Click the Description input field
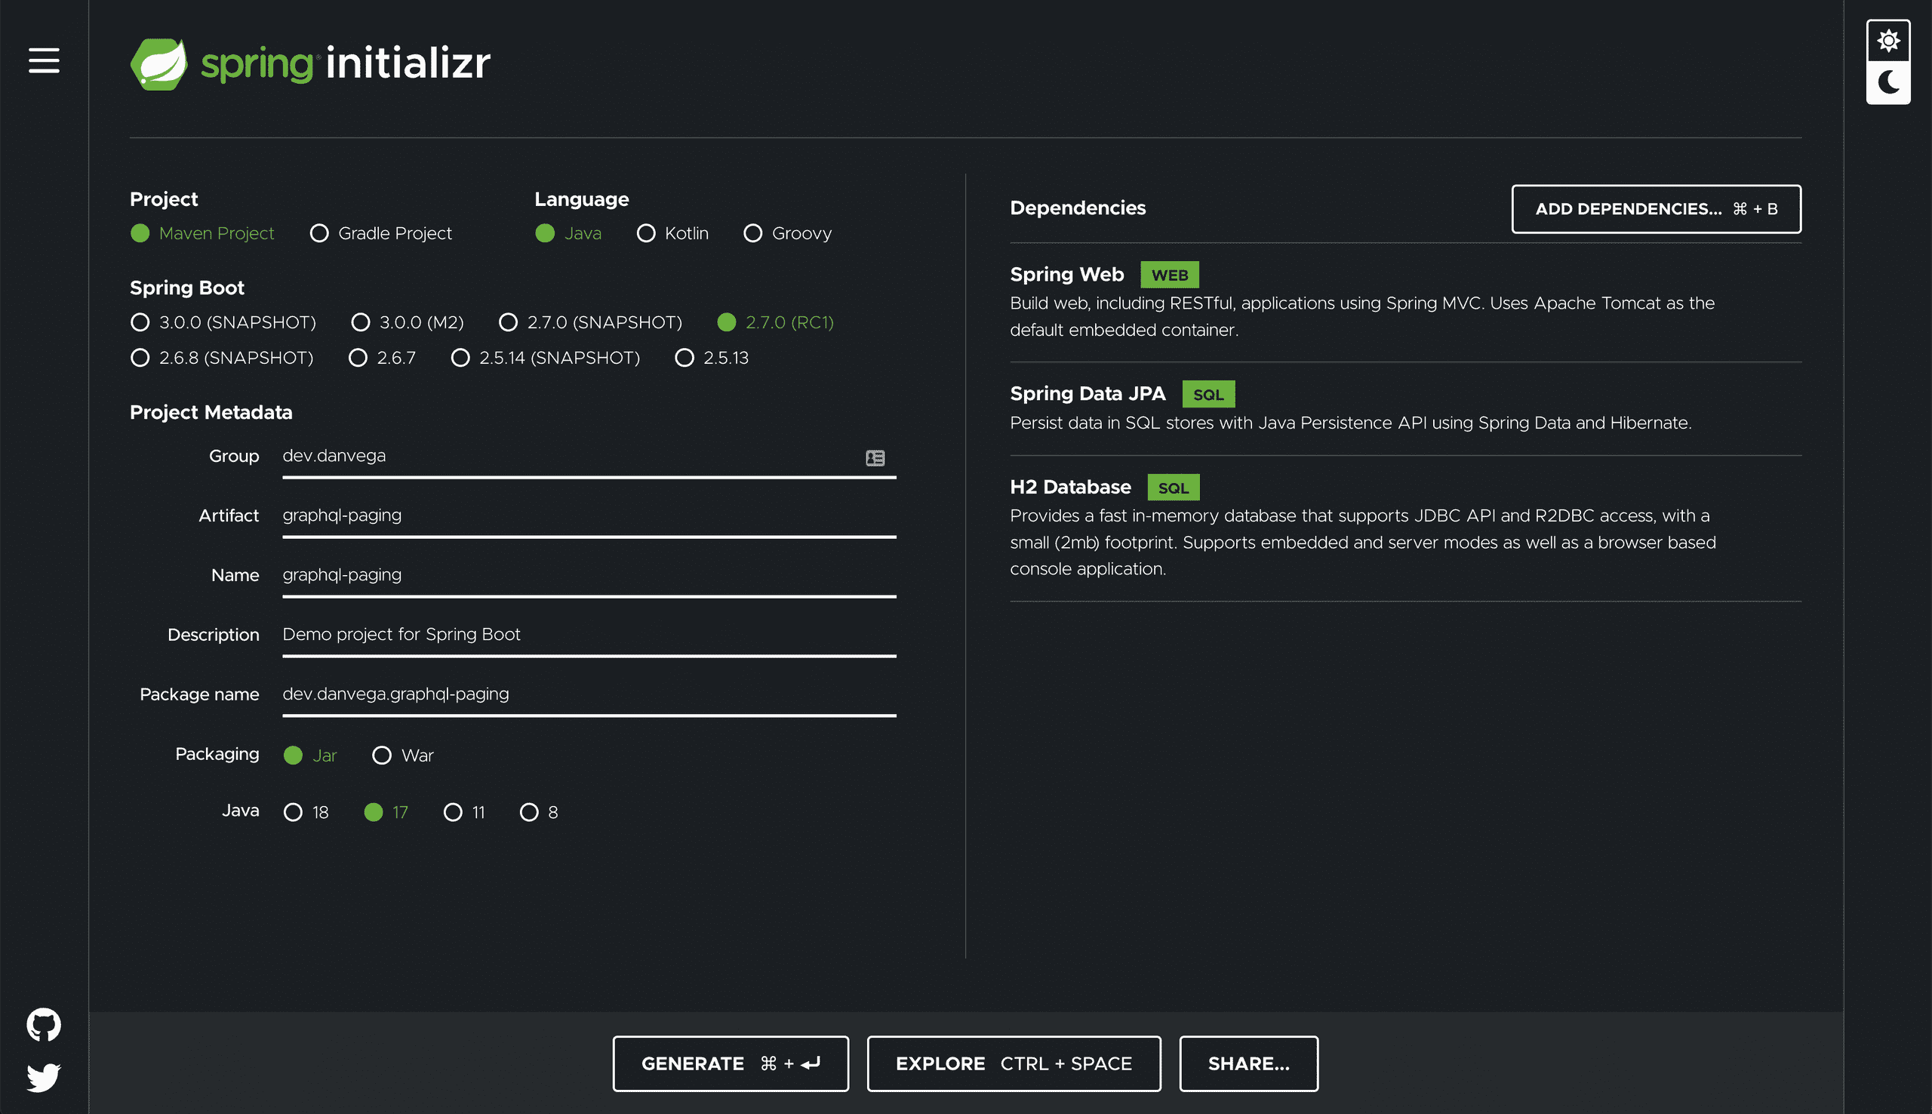The width and height of the screenshot is (1932, 1114). (x=535, y=634)
